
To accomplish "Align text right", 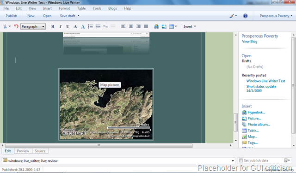I will (x=138, y=26).
